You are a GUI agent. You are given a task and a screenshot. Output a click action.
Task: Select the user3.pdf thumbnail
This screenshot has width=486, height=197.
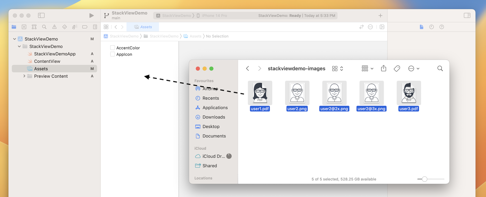pyautogui.click(x=409, y=93)
